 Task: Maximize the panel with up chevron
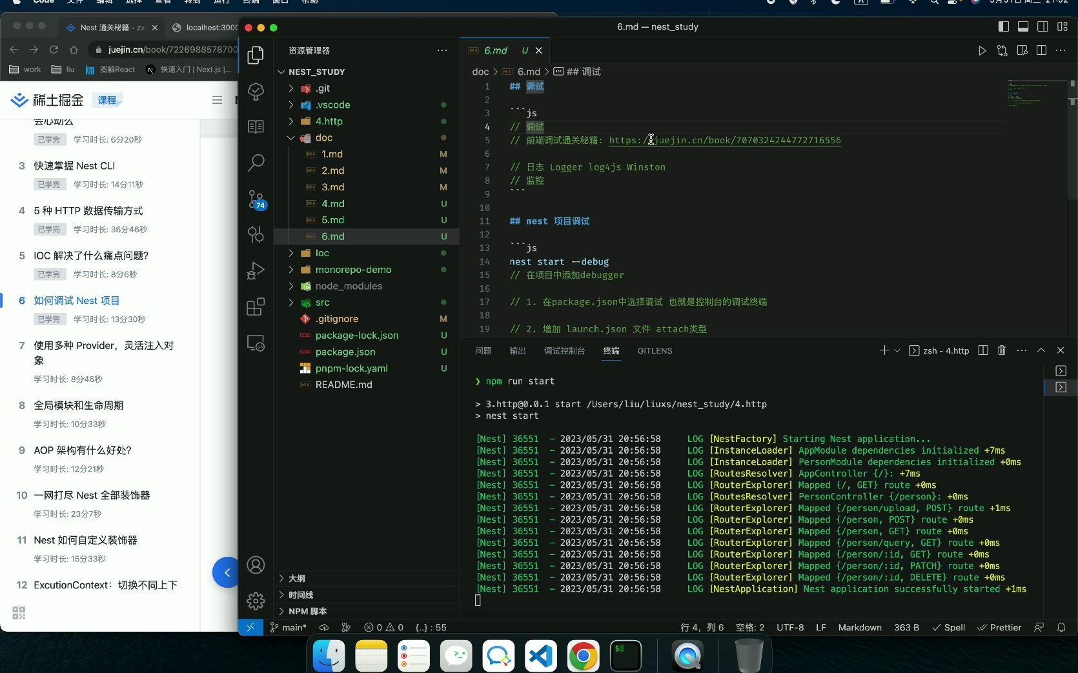point(1041,350)
